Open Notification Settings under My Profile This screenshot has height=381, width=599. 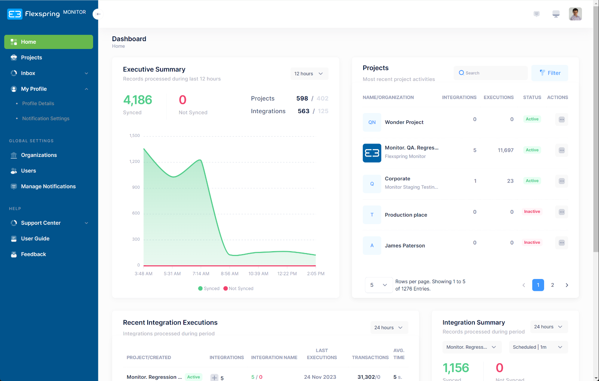click(x=46, y=118)
